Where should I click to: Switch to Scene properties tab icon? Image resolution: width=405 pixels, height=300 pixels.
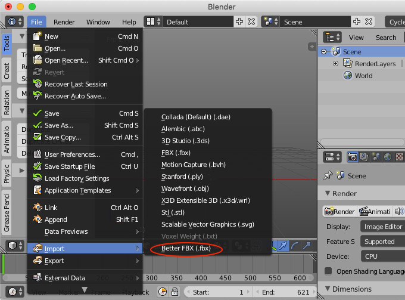(376, 157)
